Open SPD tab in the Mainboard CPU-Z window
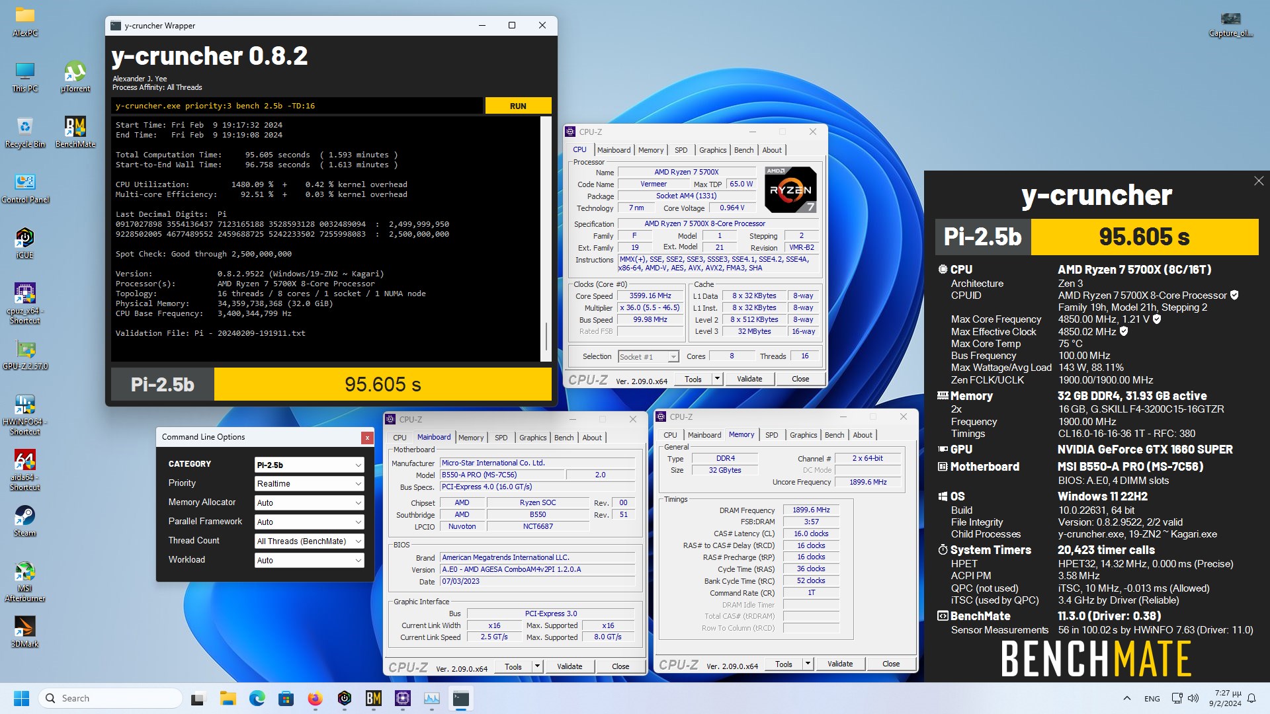 tap(501, 438)
